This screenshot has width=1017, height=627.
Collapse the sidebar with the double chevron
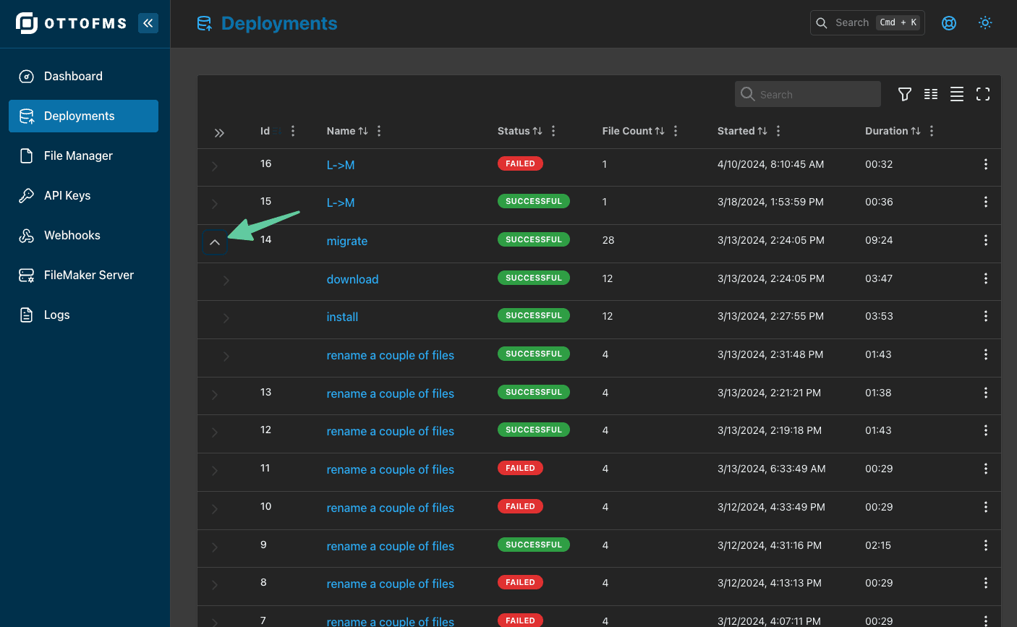[148, 22]
